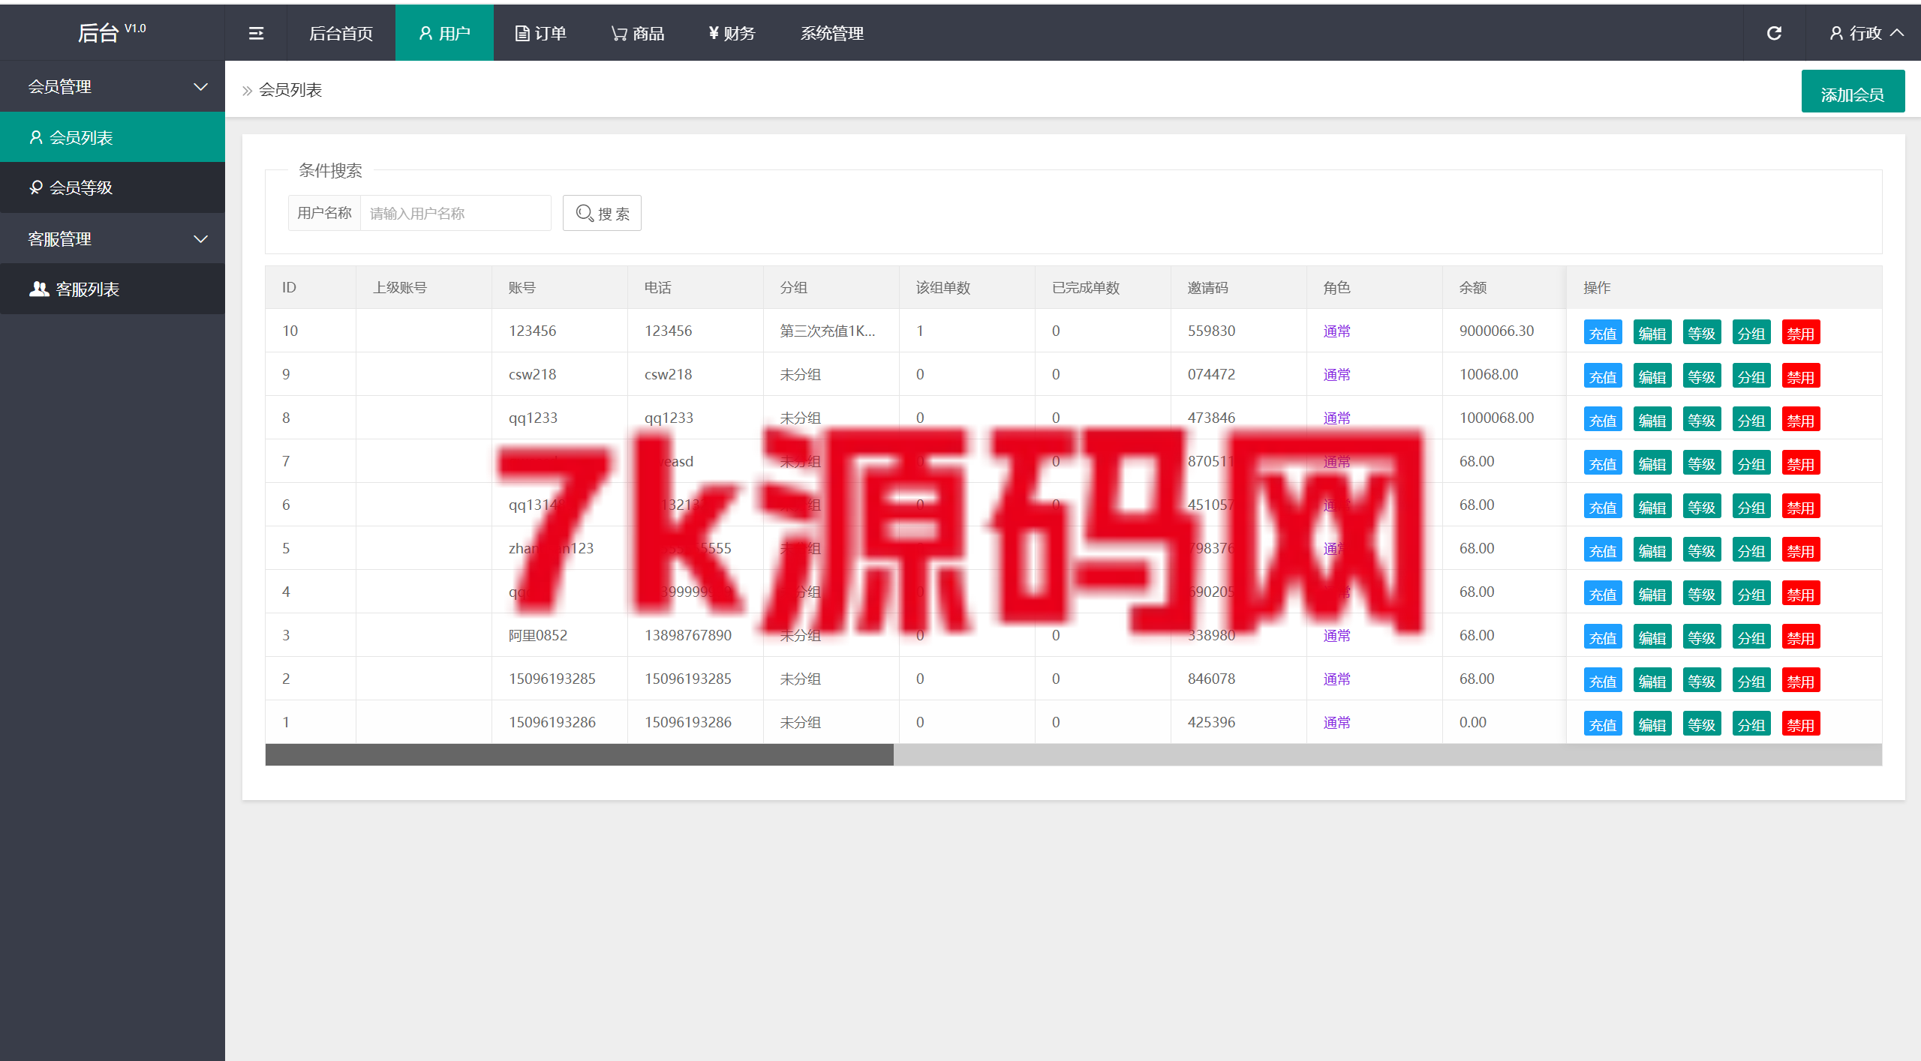This screenshot has height=1061, width=1921.
Task: Open 客服列表 in the sidebar
Action: tap(113, 289)
